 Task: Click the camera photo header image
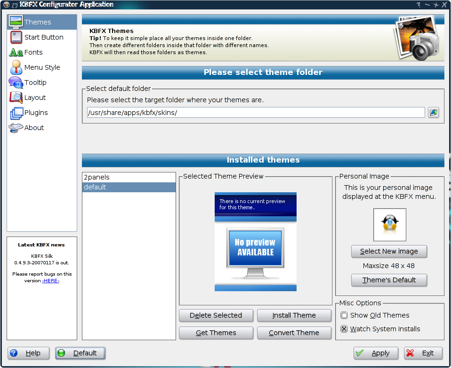(x=417, y=38)
